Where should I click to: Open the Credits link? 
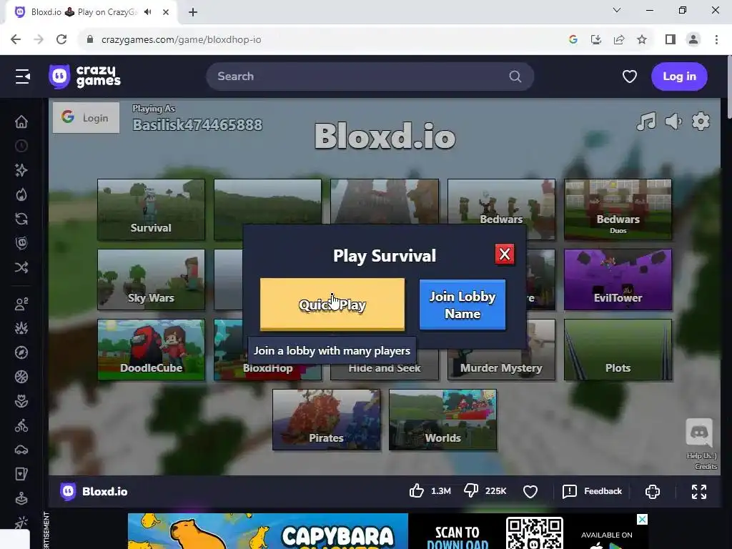point(706,466)
